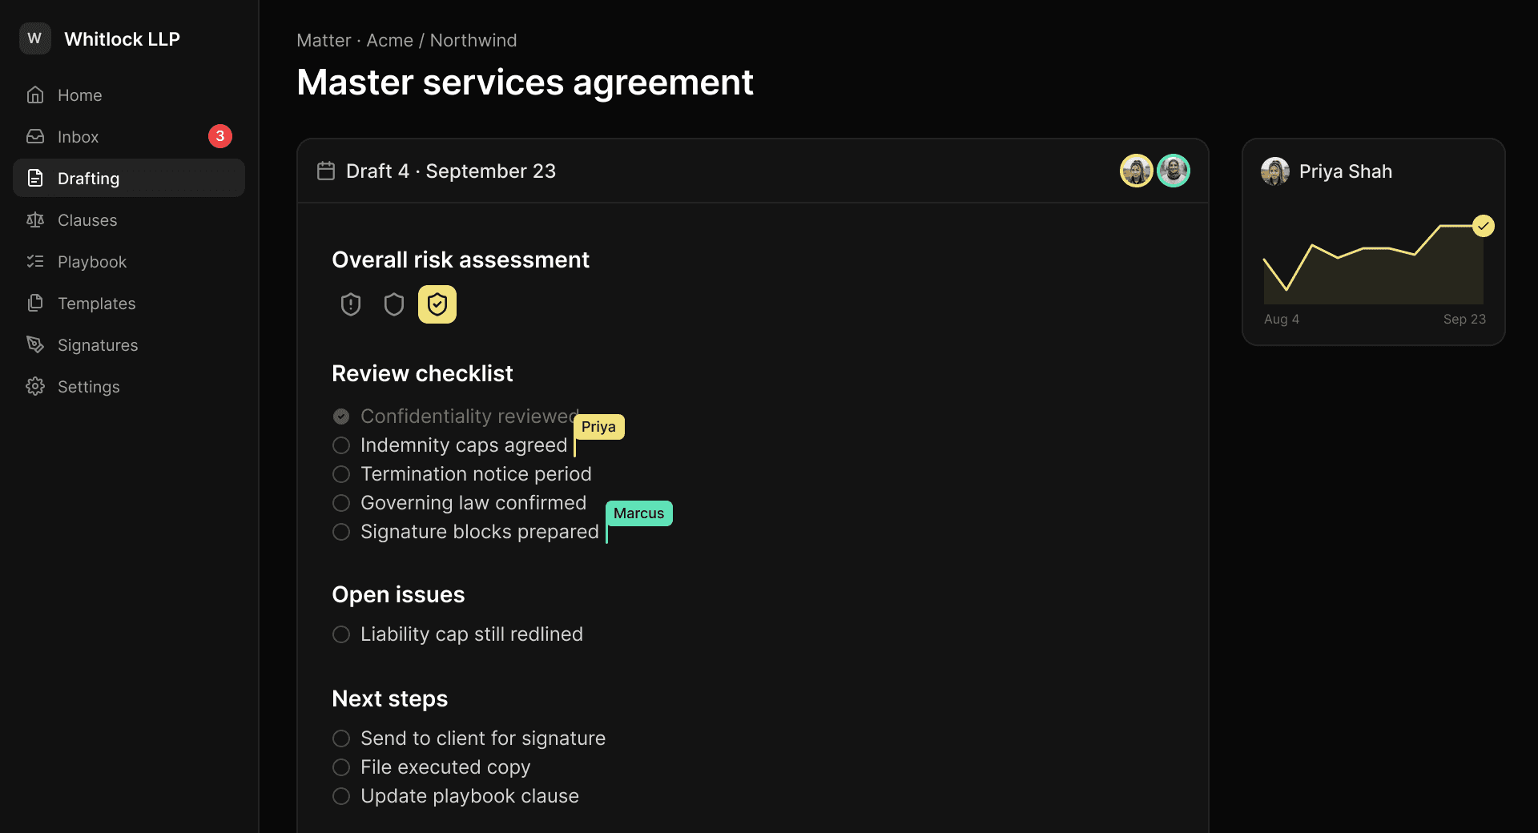
Task: Click the Next steps heading
Action: (390, 698)
